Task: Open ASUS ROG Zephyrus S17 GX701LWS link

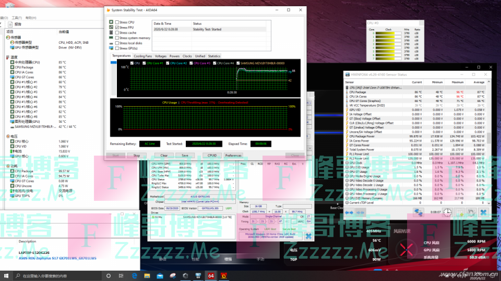Action: [57, 258]
